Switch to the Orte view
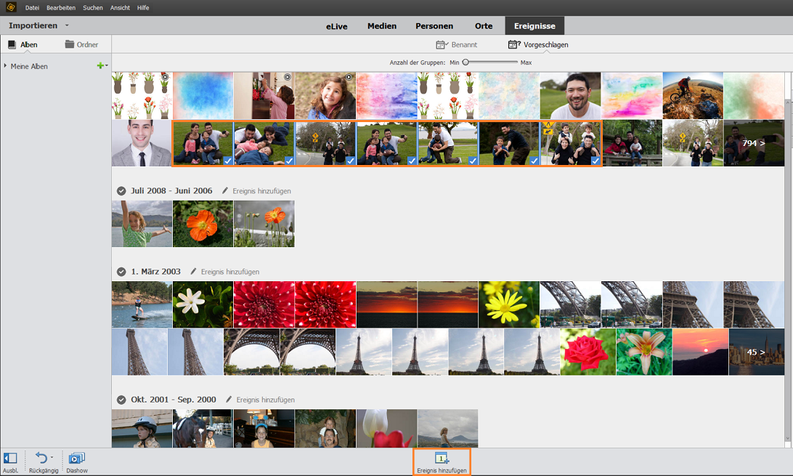This screenshot has width=793, height=476. 484,25
